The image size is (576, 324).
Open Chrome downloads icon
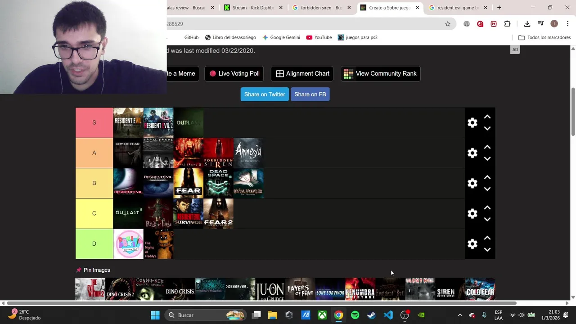point(527,24)
